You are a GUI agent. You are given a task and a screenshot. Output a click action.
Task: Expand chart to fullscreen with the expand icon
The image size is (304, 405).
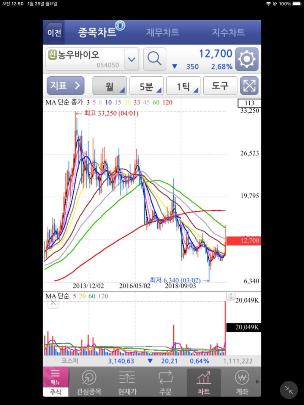point(249,86)
